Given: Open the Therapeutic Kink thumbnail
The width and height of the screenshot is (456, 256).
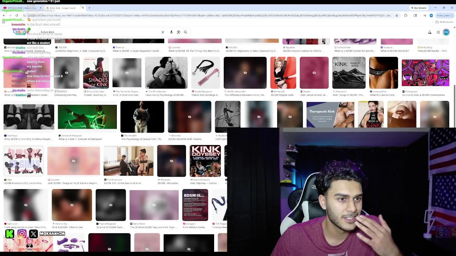Looking at the screenshot, I should pyautogui.click(x=330, y=114).
